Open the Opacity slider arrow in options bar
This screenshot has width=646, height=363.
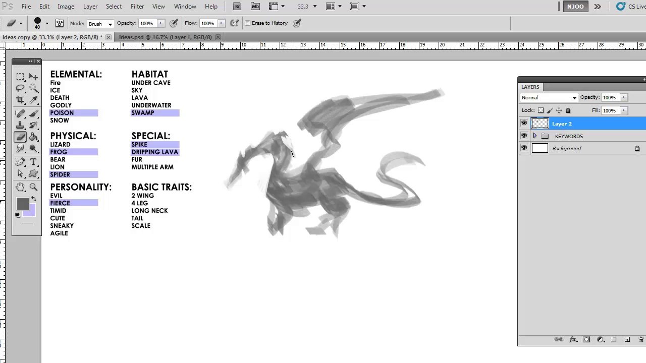tap(161, 23)
